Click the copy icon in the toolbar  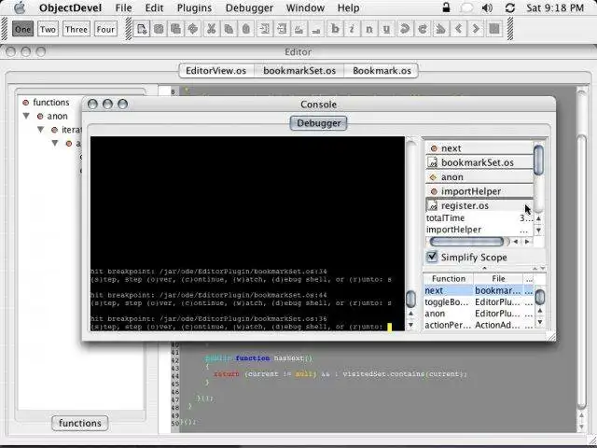[x=229, y=29]
